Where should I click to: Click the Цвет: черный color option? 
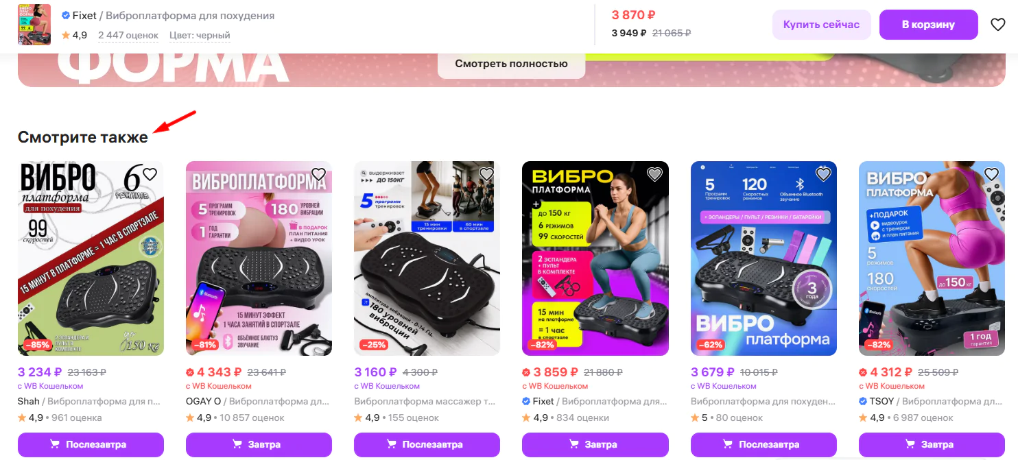(x=198, y=35)
